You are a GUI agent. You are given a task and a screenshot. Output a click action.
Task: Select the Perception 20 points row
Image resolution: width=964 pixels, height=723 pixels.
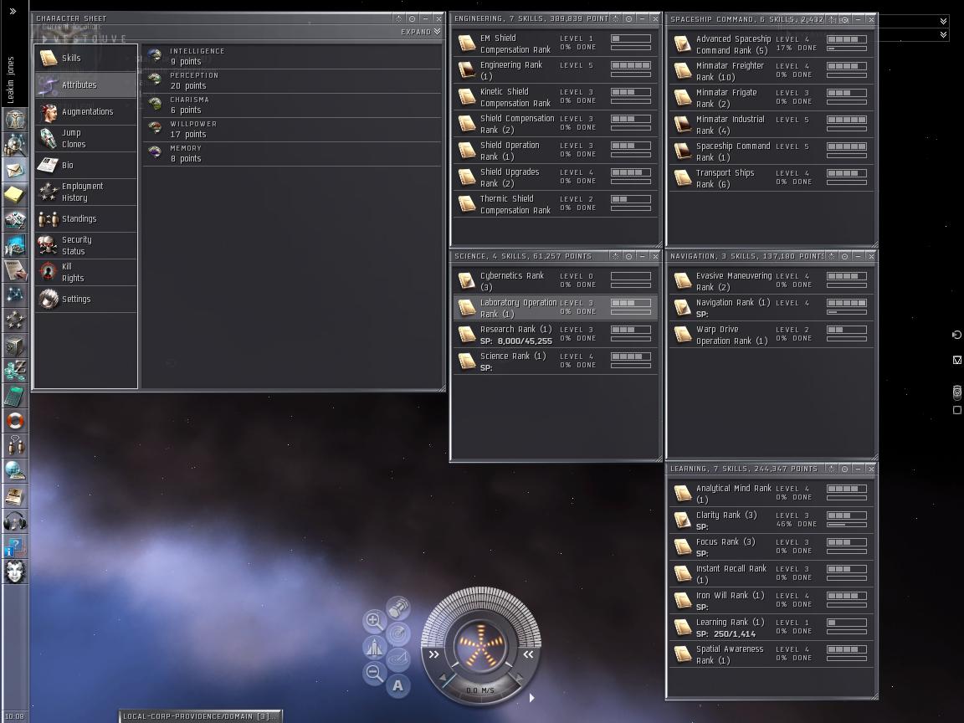point(292,80)
